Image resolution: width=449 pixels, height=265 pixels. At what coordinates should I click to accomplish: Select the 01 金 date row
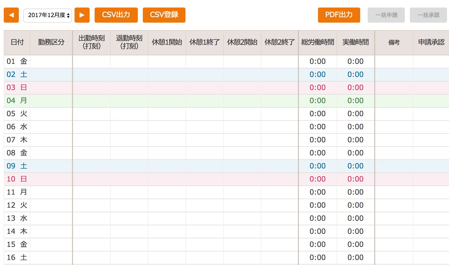226,62
